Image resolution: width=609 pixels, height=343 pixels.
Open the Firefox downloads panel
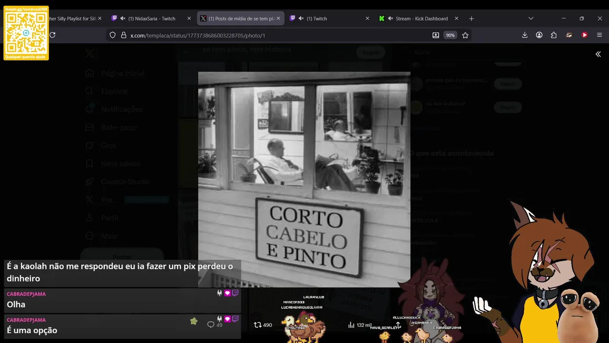tap(525, 35)
